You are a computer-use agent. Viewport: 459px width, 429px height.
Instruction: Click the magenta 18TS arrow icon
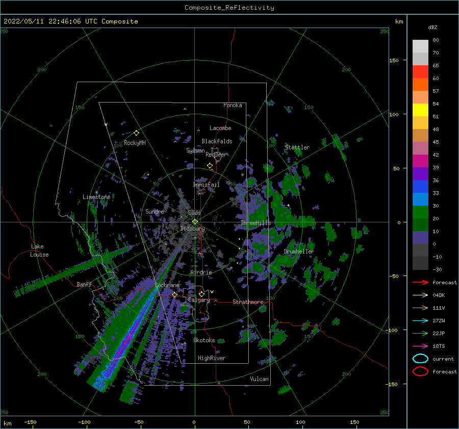pos(420,346)
